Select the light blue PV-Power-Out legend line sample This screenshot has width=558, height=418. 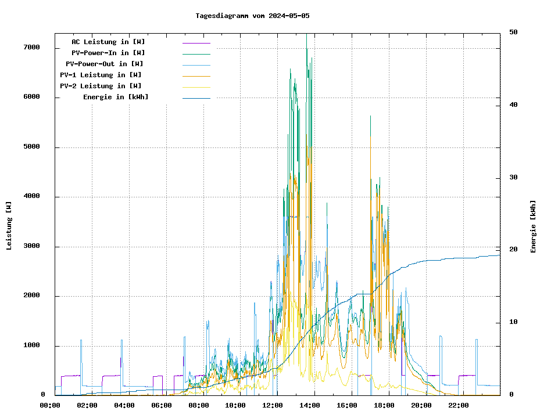pos(196,65)
